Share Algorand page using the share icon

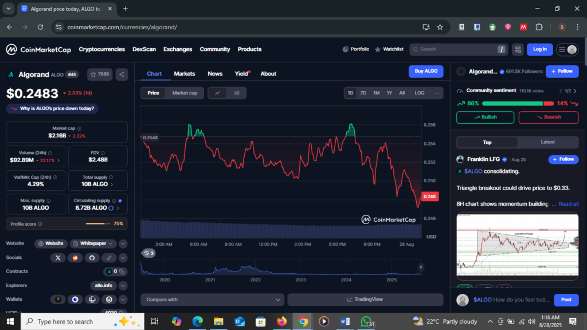[x=122, y=74]
